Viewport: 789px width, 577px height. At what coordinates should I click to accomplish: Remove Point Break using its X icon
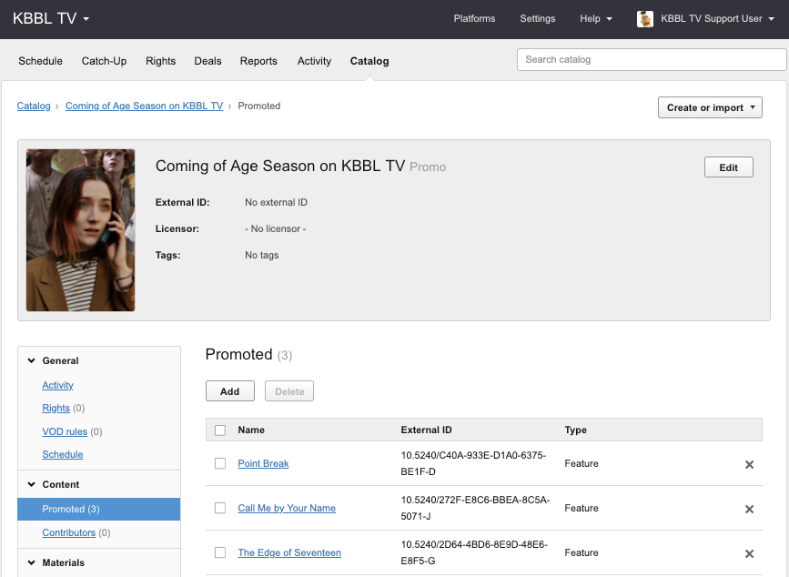point(749,464)
